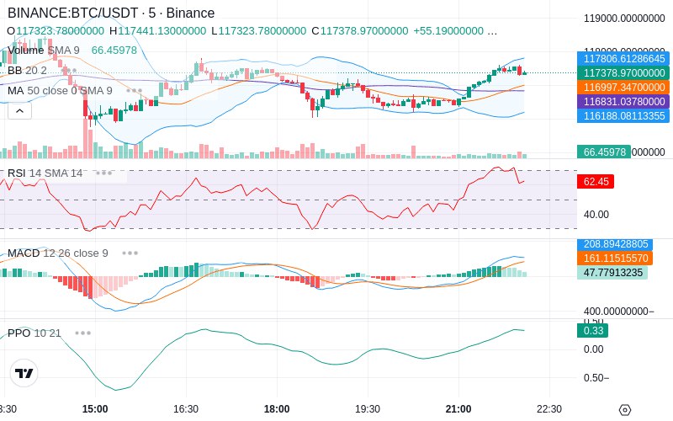
Task: Click the upper Bollinger price label 117806.61286645
Action: 623,58
